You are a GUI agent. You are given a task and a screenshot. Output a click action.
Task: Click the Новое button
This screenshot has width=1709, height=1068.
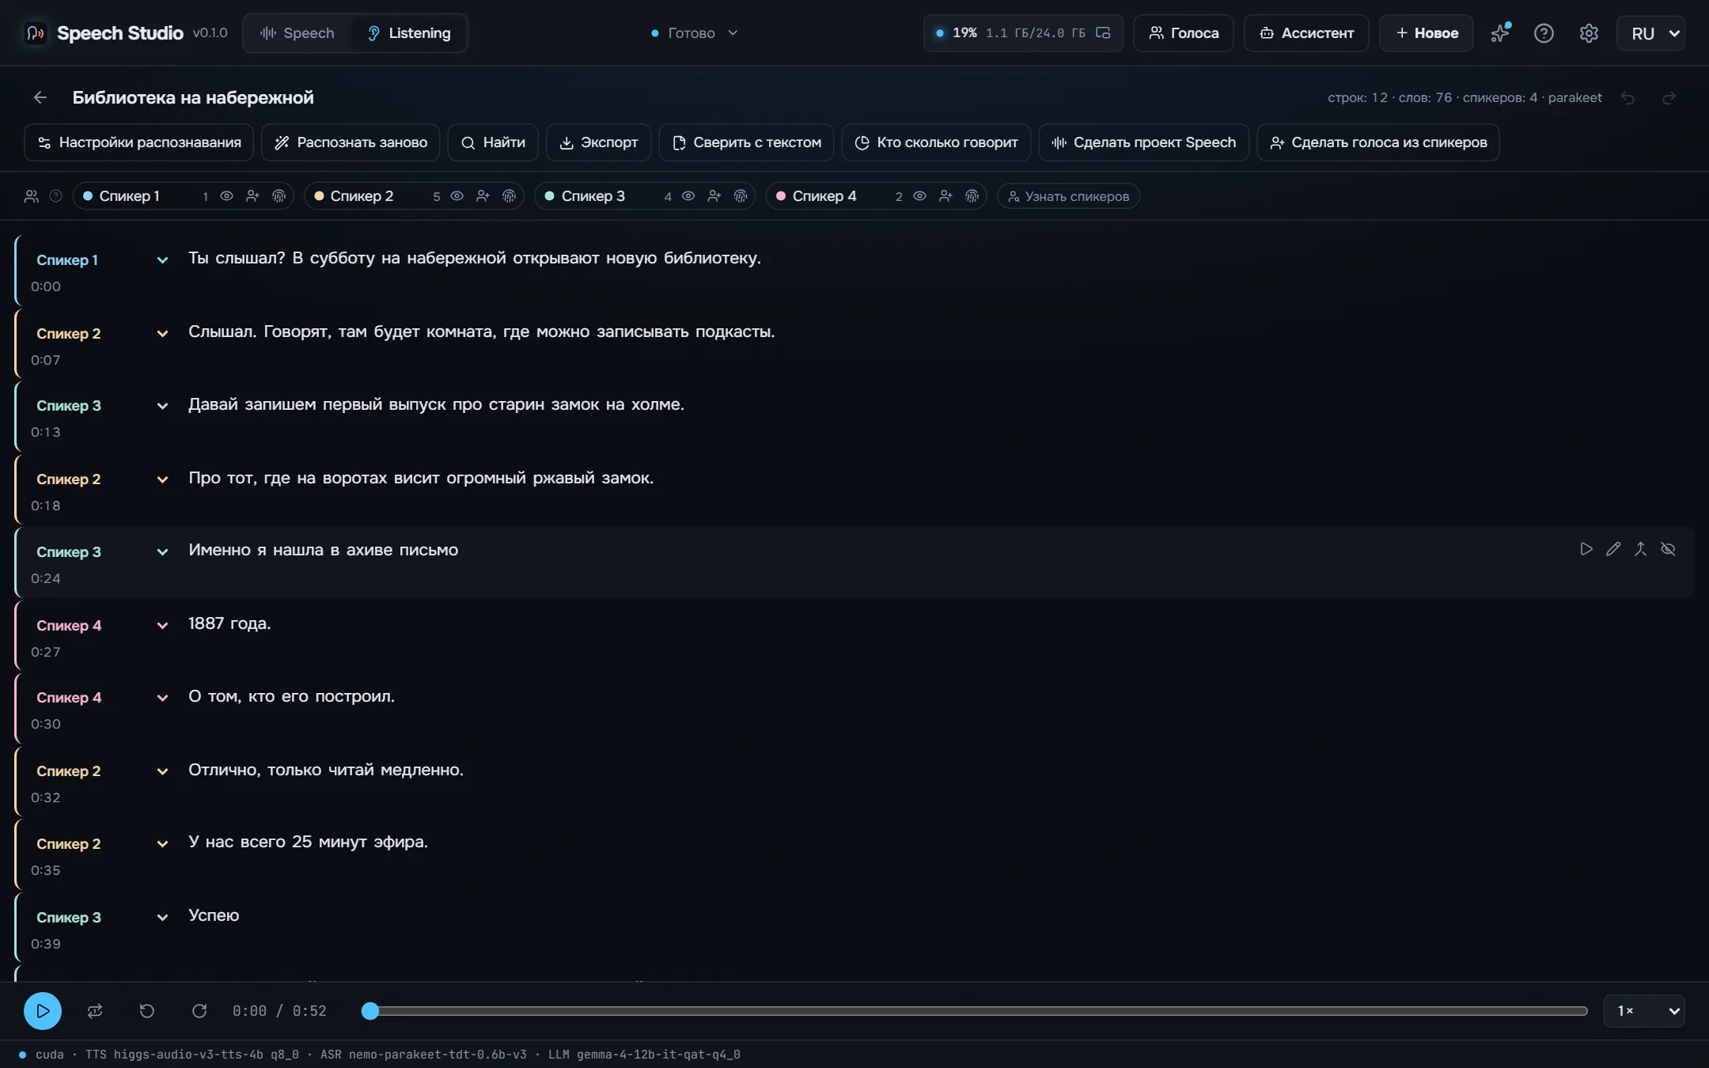pos(1427,33)
